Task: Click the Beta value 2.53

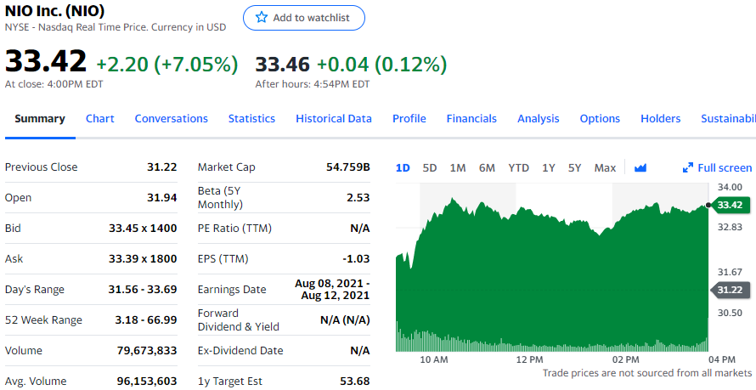Action: (x=358, y=198)
